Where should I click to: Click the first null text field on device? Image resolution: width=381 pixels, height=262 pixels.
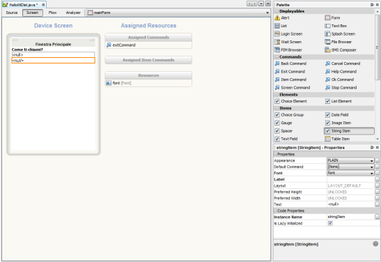pos(53,54)
